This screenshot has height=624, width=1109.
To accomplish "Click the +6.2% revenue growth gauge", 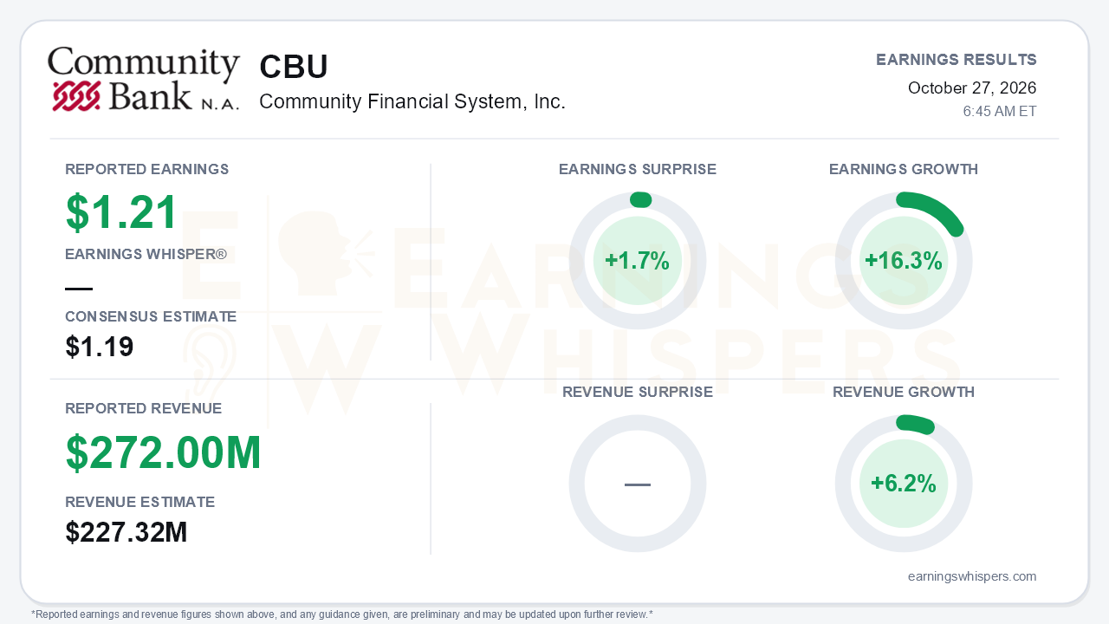I will (904, 484).
